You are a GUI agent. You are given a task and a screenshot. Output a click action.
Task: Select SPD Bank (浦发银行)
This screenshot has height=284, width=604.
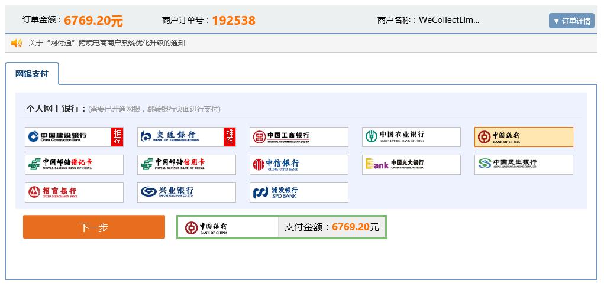(x=298, y=192)
